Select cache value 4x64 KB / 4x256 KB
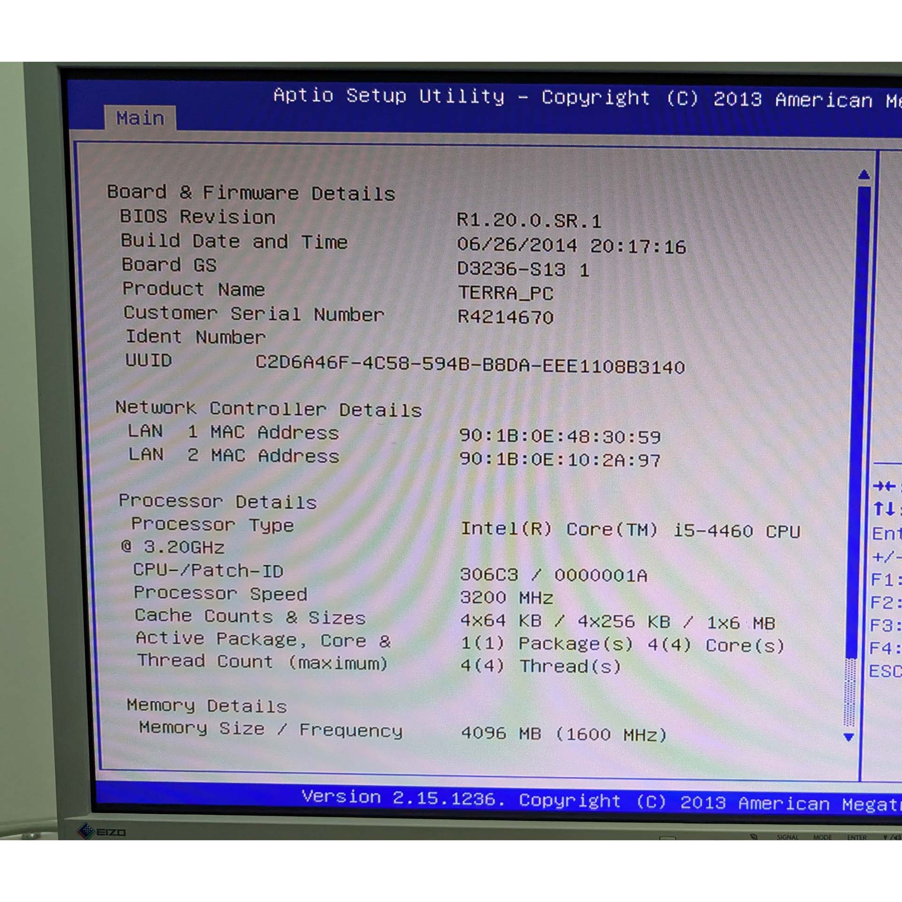 tap(566, 622)
